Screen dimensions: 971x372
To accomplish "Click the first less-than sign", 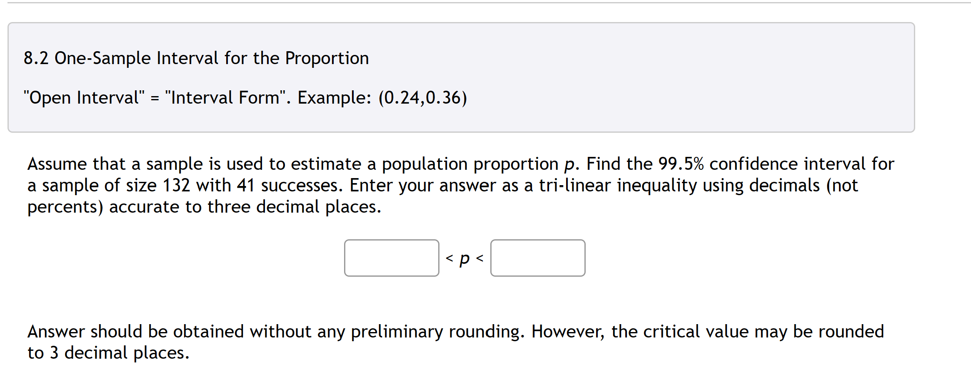I will pyautogui.click(x=449, y=258).
